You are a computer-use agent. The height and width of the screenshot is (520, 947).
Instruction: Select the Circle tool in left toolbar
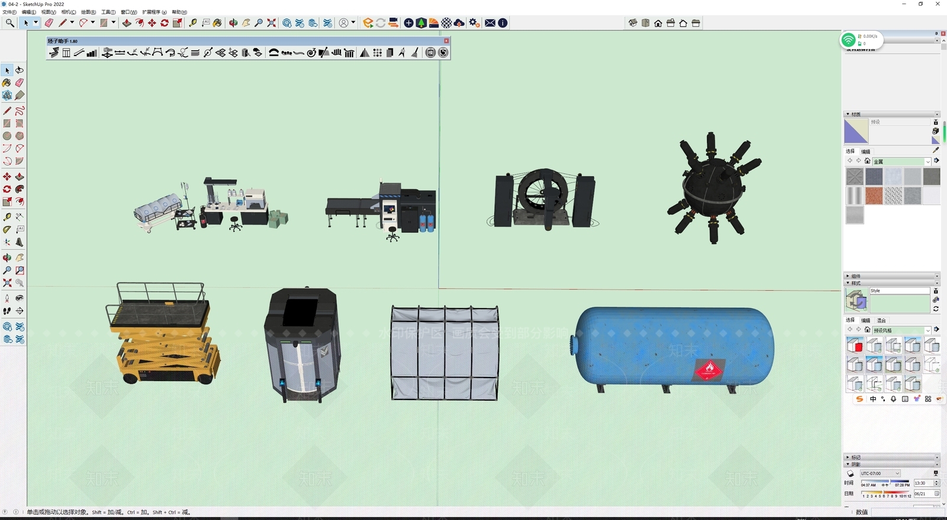(x=7, y=136)
